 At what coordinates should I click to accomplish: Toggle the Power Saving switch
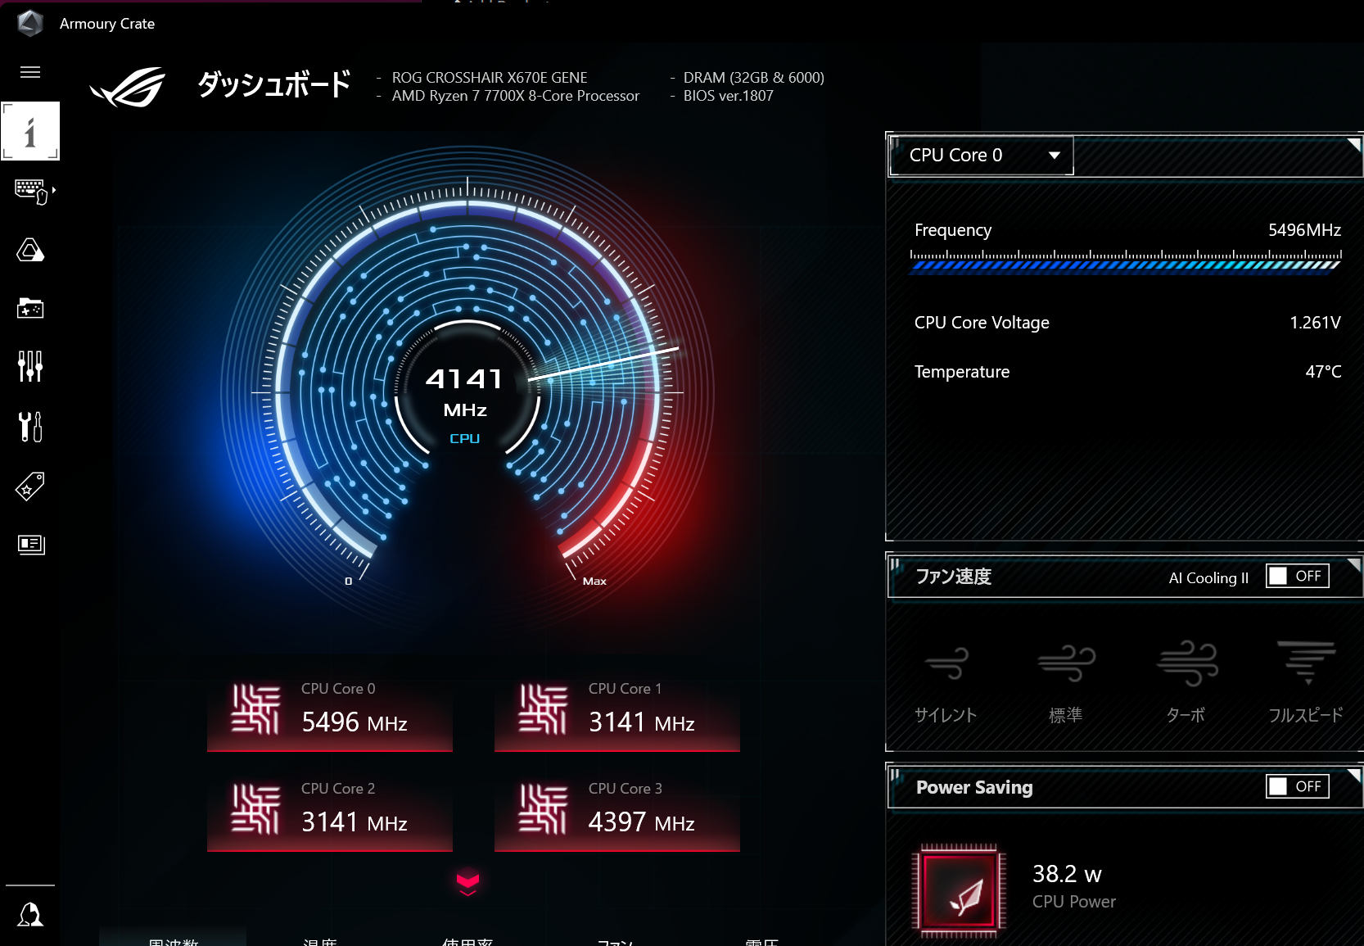(x=1297, y=787)
